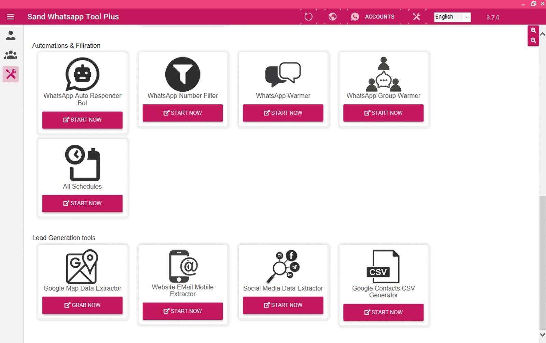Screen dimensions: 546x343
Task: Click the 'Google Contacts CSV Generator' label
Action: coord(383,292)
